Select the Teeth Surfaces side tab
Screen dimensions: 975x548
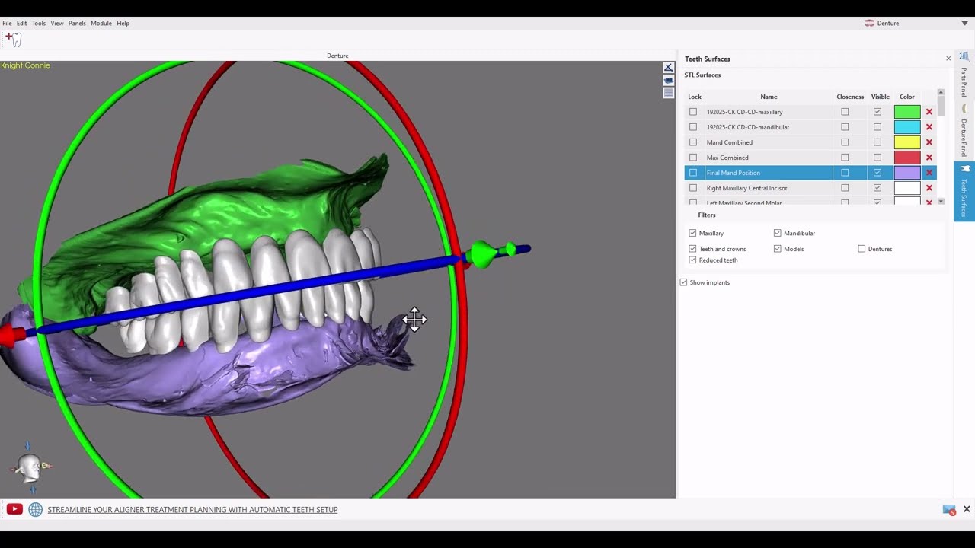(964, 192)
